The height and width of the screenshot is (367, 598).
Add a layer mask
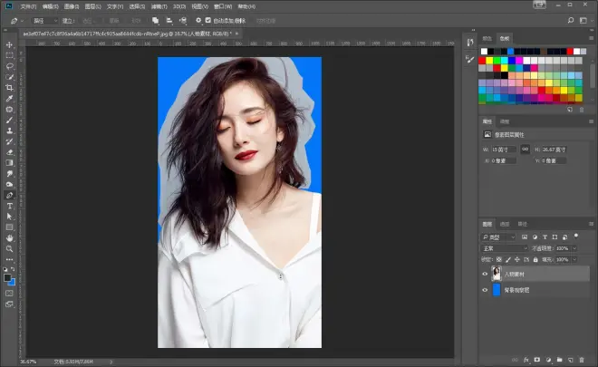pos(537,360)
